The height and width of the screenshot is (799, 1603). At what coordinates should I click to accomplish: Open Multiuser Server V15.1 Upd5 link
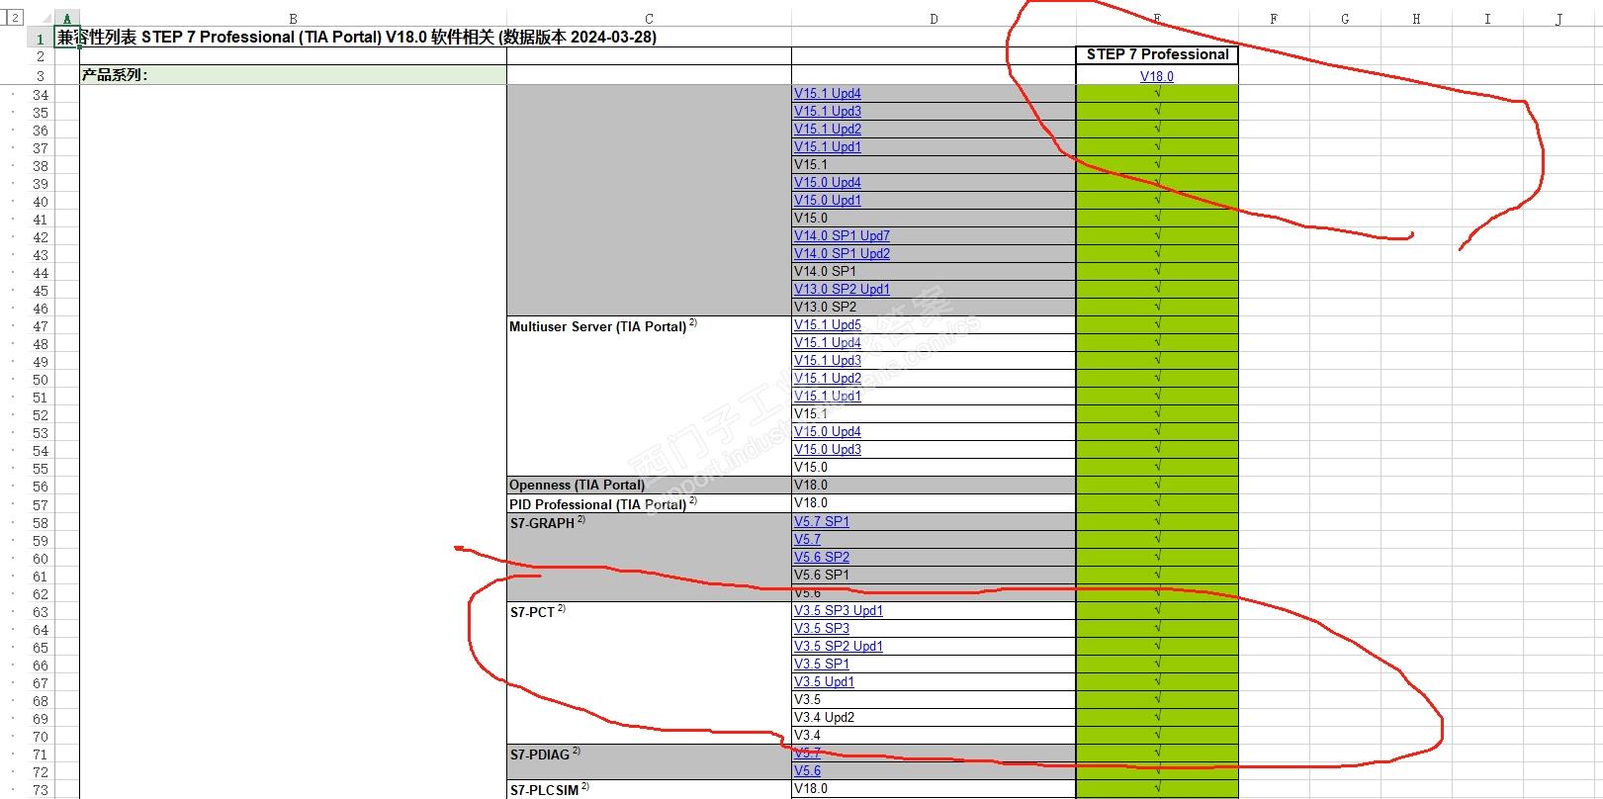point(827,325)
